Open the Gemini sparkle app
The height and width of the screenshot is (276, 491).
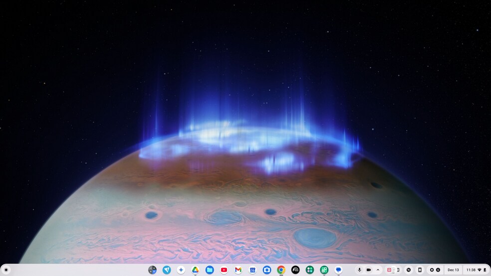coord(181,270)
